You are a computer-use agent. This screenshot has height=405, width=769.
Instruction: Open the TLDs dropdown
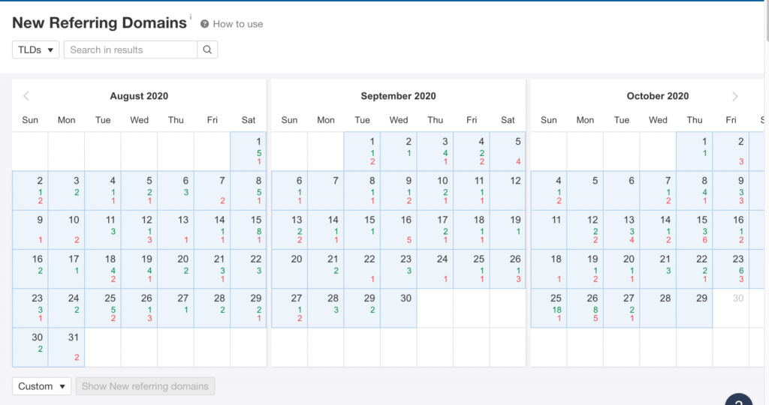point(36,50)
